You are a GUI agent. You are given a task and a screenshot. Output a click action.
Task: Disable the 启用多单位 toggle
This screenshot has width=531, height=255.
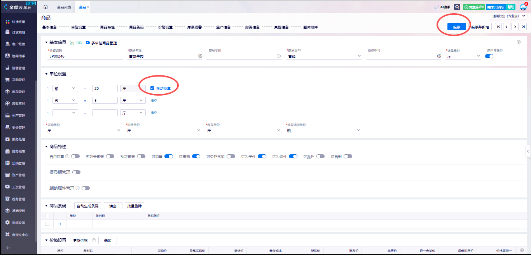[x=489, y=56]
